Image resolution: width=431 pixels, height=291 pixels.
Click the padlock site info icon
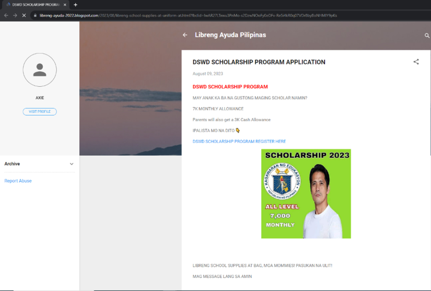tap(35, 15)
